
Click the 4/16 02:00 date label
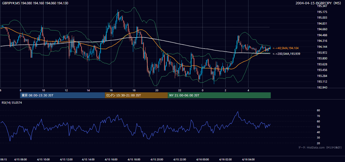(225, 160)
